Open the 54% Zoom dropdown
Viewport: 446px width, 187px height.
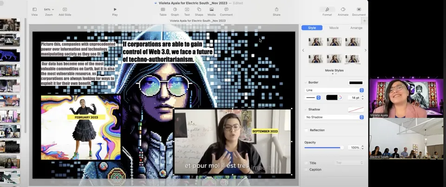(49, 9)
